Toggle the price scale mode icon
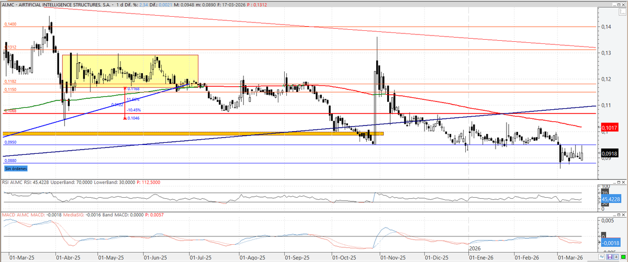Viewport: 628px width, 262px height. coord(623,12)
